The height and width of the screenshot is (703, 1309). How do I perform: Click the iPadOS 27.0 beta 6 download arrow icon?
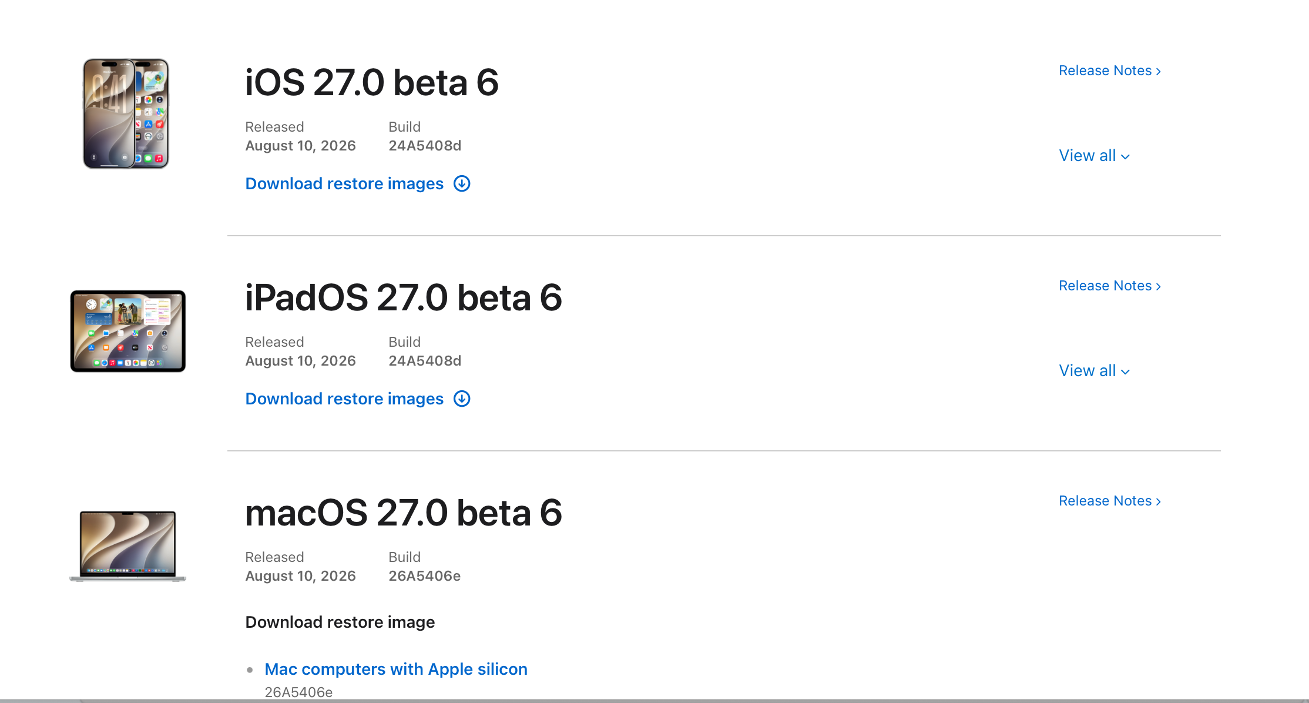click(x=462, y=399)
